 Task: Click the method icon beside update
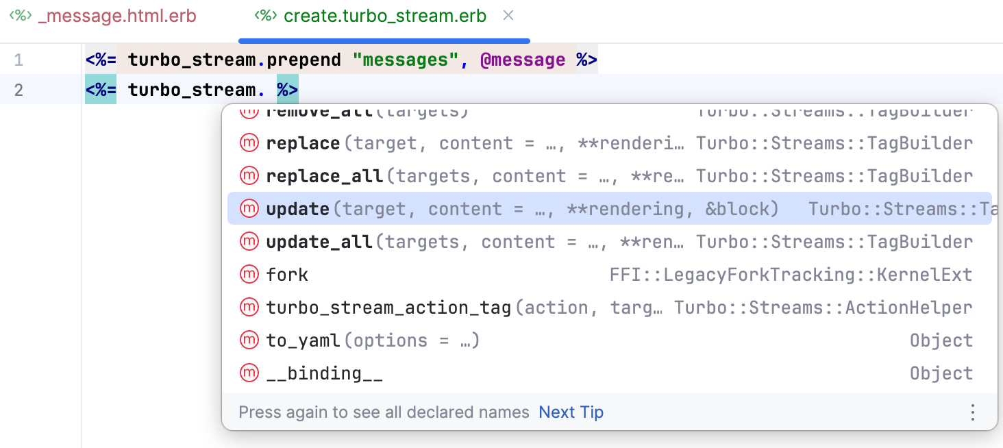click(x=249, y=208)
